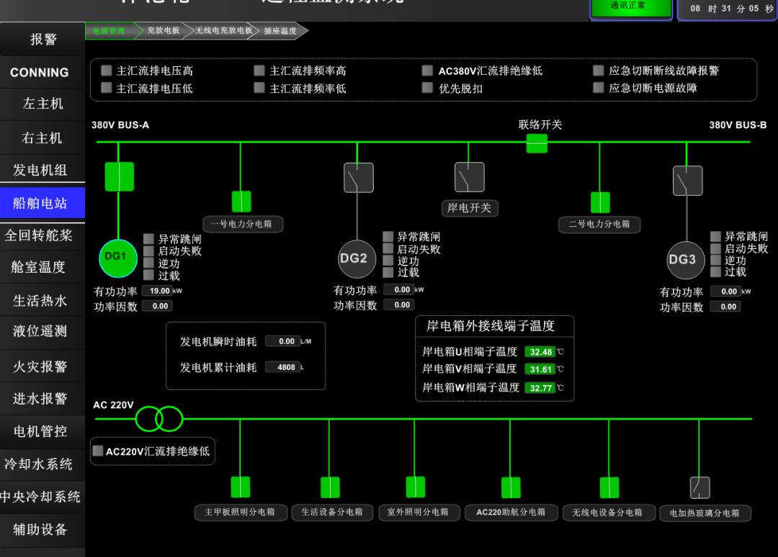Open the 火灾报警 sidebar menu item
Image resolution: width=778 pixels, height=557 pixels.
[x=42, y=366]
